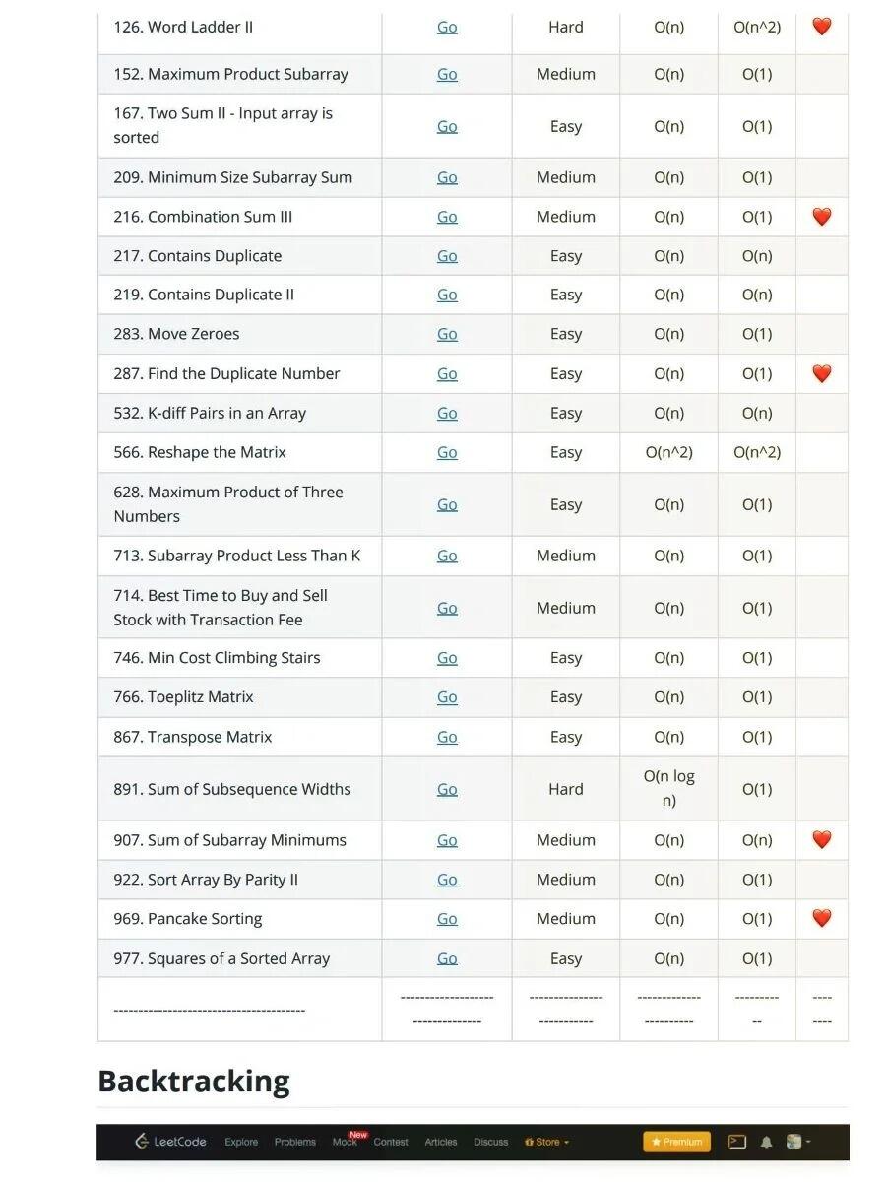This screenshot has width=886, height=1182.
Task: Click the heart icon for Word Ladder II
Action: point(822,27)
